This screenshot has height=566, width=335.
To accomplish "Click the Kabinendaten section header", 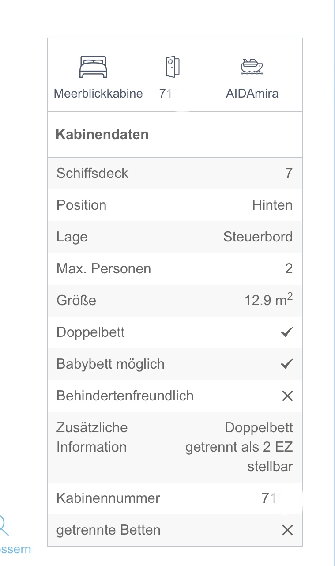I will (x=102, y=135).
